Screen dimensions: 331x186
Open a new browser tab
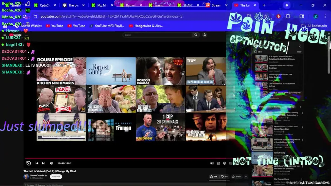coord(264,5)
